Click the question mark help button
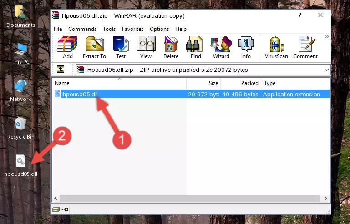 tap(300, 15)
